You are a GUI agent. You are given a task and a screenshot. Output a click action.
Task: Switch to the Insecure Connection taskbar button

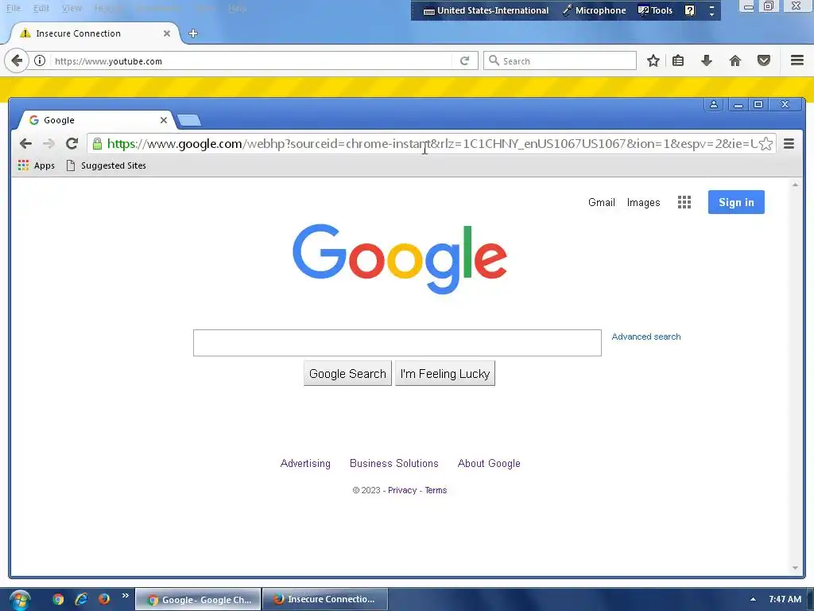point(325,600)
